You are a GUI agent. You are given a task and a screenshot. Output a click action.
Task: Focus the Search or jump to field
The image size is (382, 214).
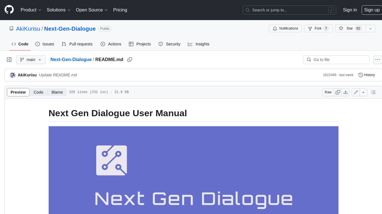(x=290, y=10)
